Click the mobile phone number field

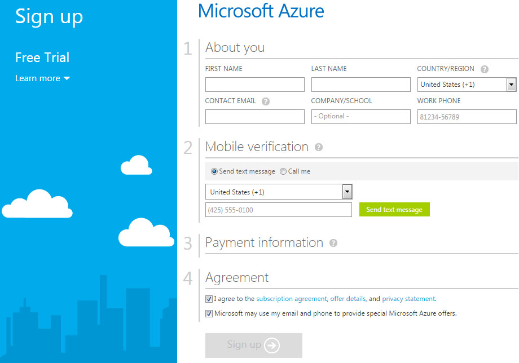tap(279, 210)
